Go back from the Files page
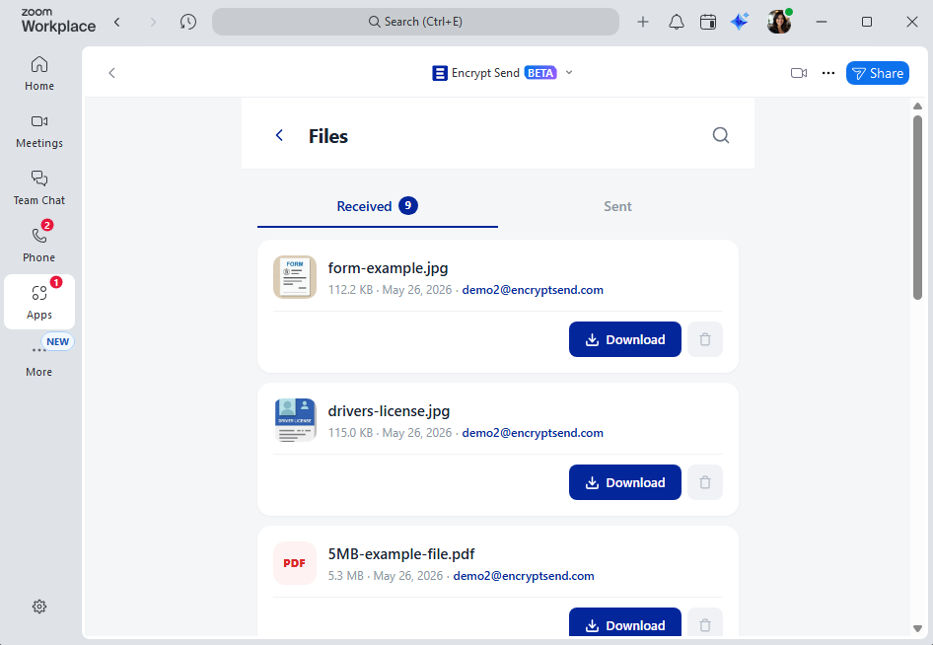933x645 pixels. [279, 136]
